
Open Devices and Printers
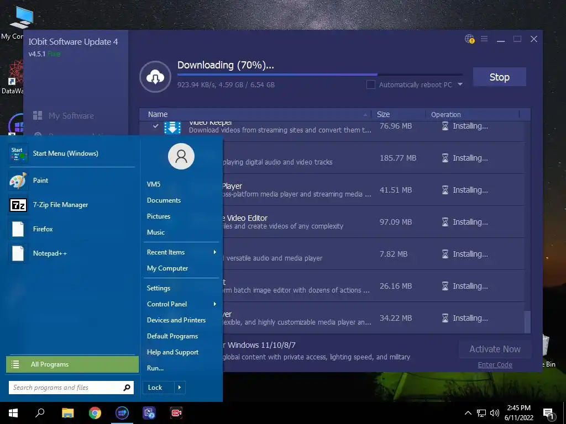click(x=176, y=320)
